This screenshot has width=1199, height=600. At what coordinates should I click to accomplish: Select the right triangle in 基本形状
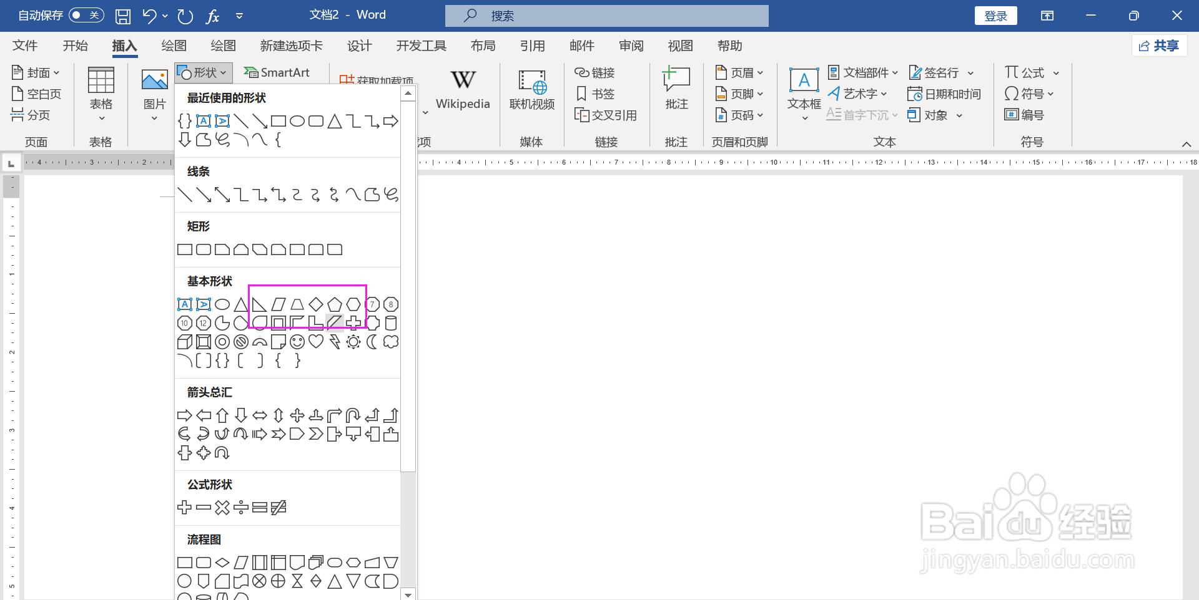259,304
